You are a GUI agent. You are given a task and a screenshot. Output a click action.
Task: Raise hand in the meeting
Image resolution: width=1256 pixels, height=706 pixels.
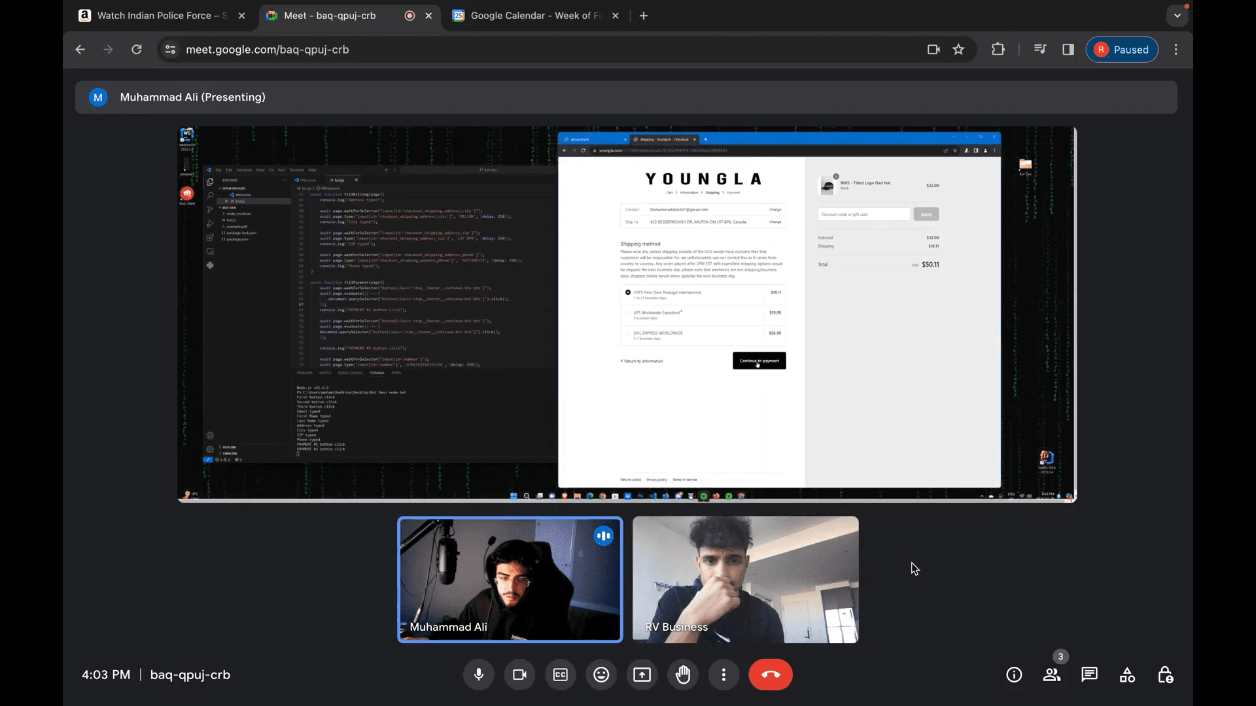click(x=683, y=675)
